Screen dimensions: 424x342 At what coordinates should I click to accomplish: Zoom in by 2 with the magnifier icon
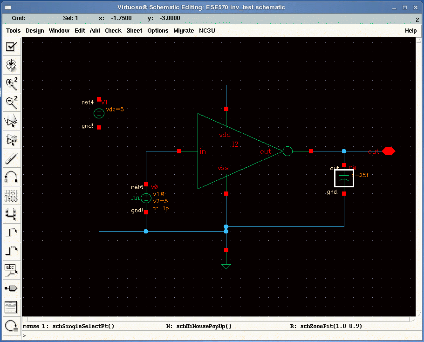(x=11, y=84)
